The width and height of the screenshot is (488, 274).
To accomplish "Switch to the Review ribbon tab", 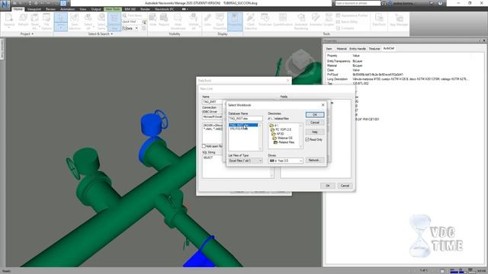I will [x=50, y=9].
